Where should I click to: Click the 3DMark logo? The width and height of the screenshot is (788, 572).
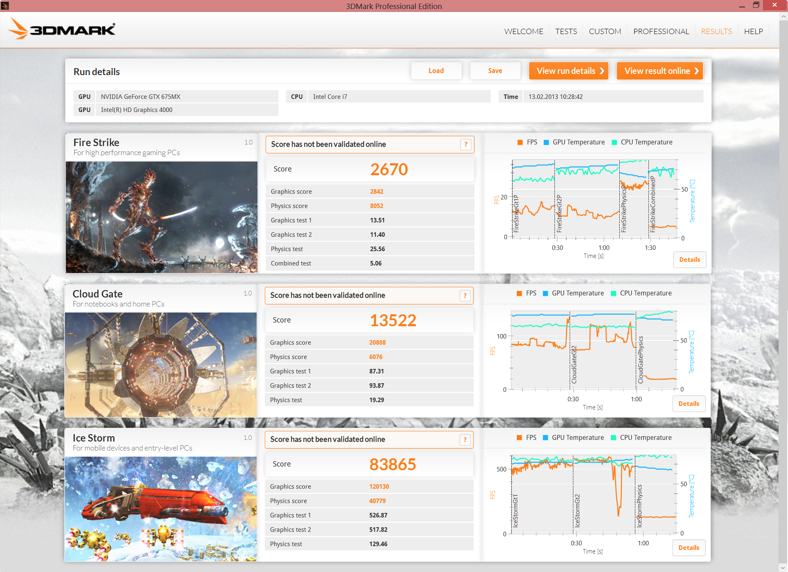[62, 29]
